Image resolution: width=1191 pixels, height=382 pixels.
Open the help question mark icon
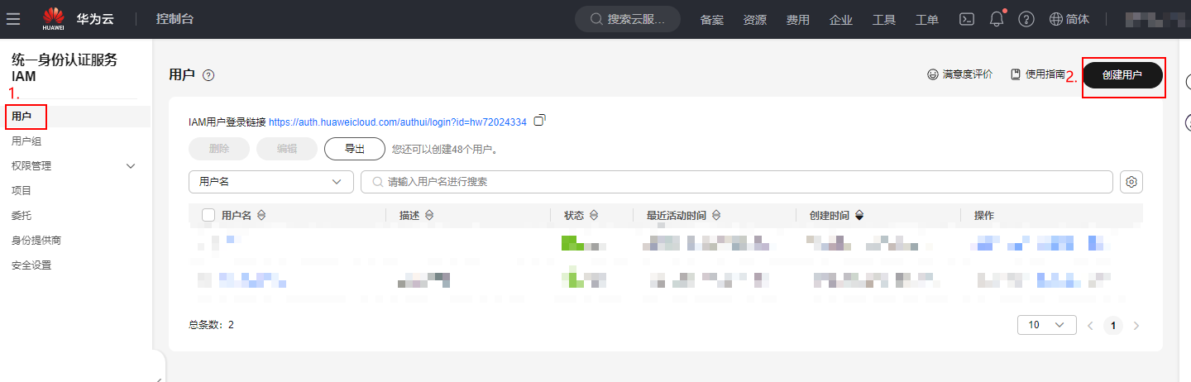(1026, 19)
